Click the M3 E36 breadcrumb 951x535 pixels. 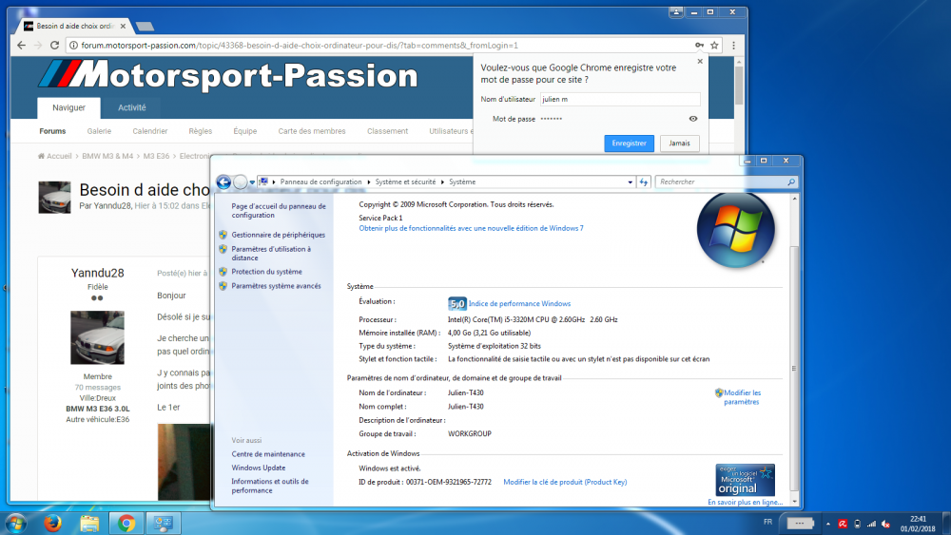[157, 157]
